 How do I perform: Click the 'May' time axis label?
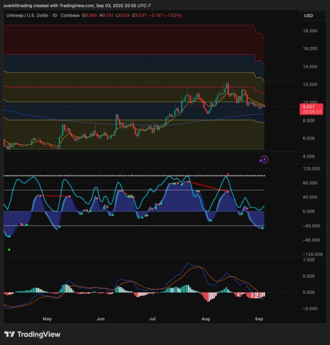point(47,319)
